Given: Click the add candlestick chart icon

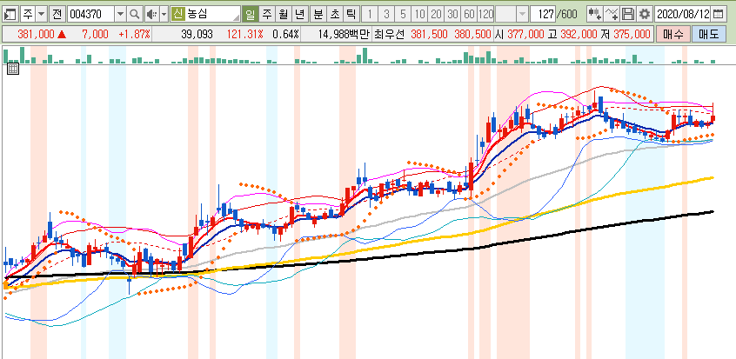Looking at the screenshot, I should coord(595,14).
